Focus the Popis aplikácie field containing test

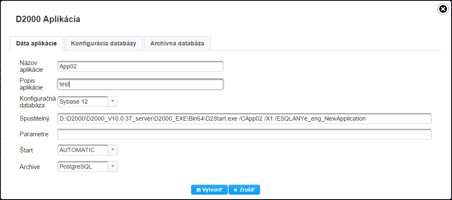140,85
